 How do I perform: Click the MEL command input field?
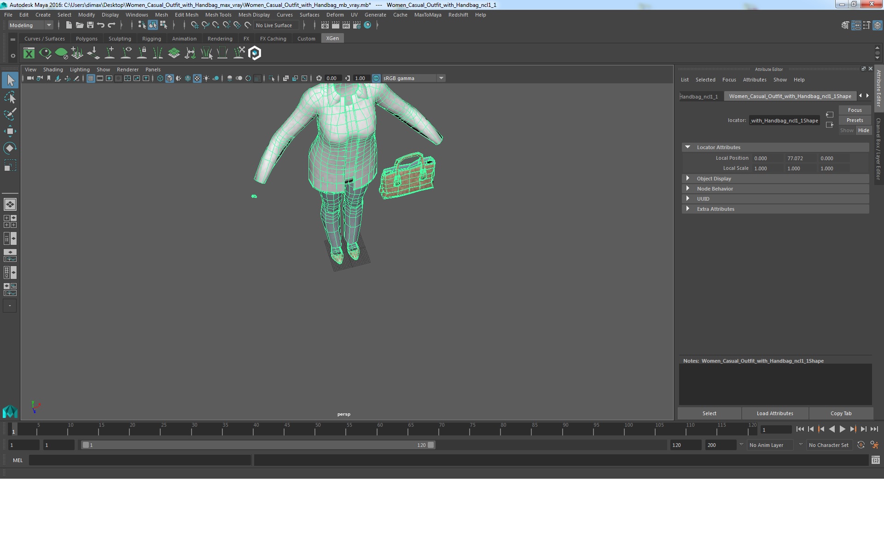(x=140, y=460)
